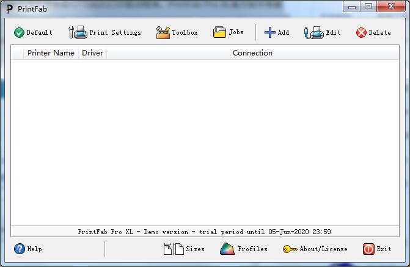Screen dimensions: 410x267
Task: Click the blue plus Add icon
Action: point(269,32)
